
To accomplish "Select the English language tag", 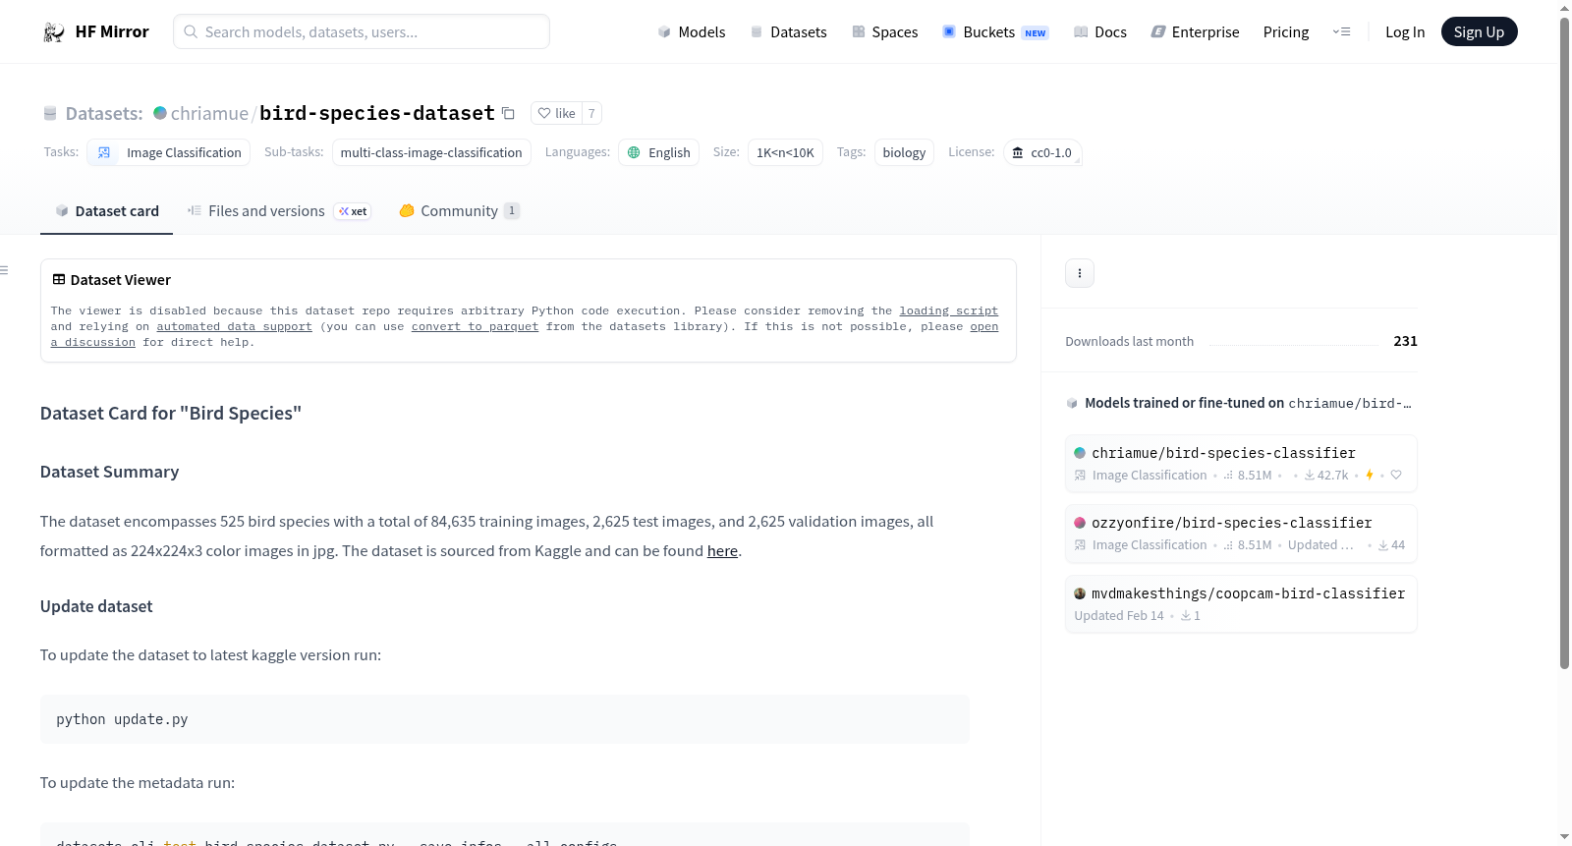I will [x=658, y=152].
